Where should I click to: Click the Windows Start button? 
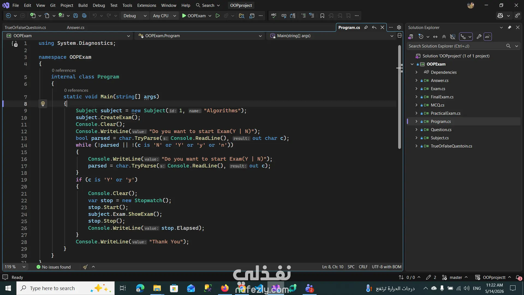[x=8, y=288]
